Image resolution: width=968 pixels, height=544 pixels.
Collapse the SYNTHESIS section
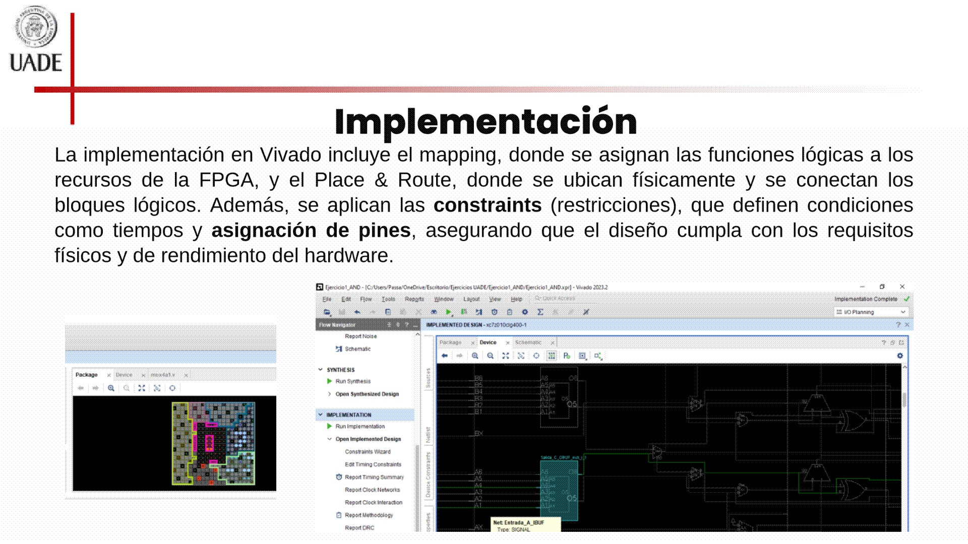click(x=320, y=370)
